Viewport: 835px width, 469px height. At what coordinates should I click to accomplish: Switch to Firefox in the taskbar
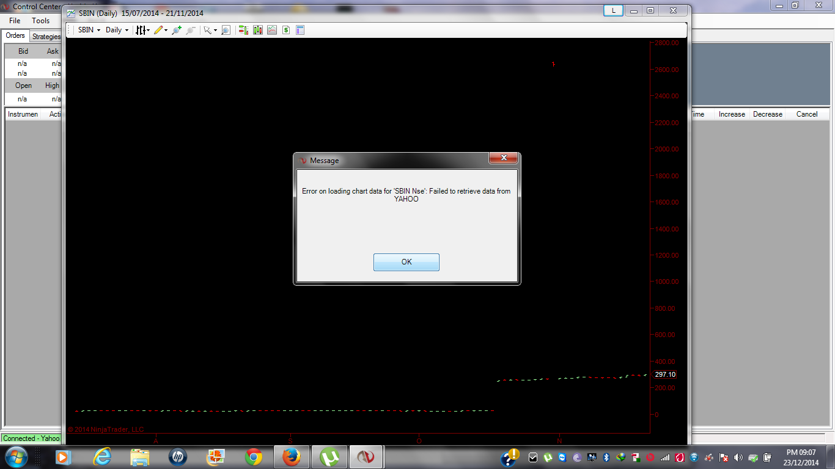pos(292,457)
